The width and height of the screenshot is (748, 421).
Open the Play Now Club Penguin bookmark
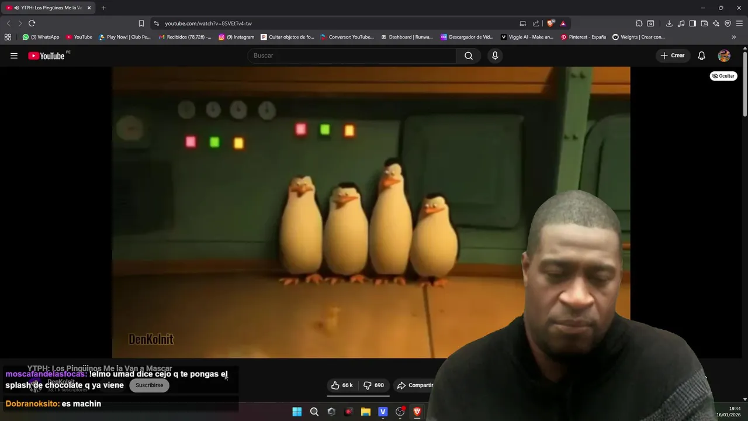point(124,37)
